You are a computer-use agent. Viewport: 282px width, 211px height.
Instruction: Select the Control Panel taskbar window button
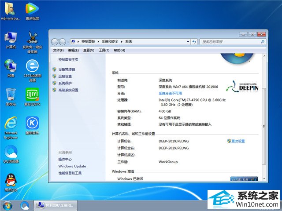tap(56, 206)
